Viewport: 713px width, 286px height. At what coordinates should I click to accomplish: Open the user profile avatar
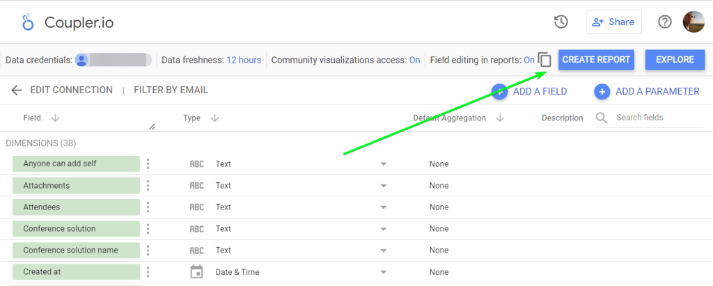click(x=694, y=22)
